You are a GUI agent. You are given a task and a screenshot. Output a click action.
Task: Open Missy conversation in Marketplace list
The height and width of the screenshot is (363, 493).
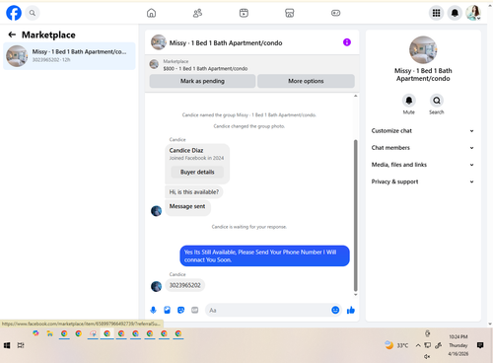(x=69, y=56)
